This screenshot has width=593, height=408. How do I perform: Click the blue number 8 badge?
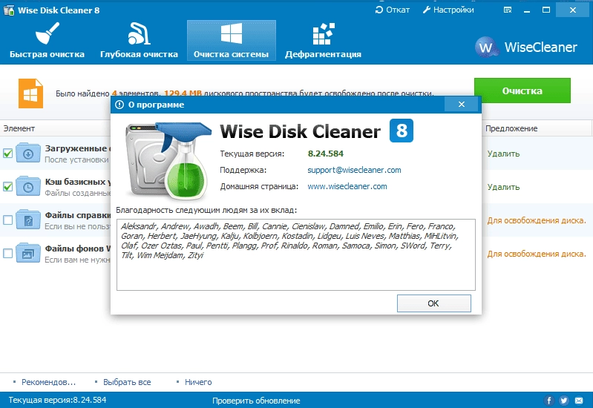click(402, 131)
